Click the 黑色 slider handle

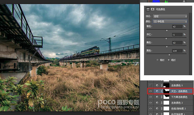coord(169,55)
